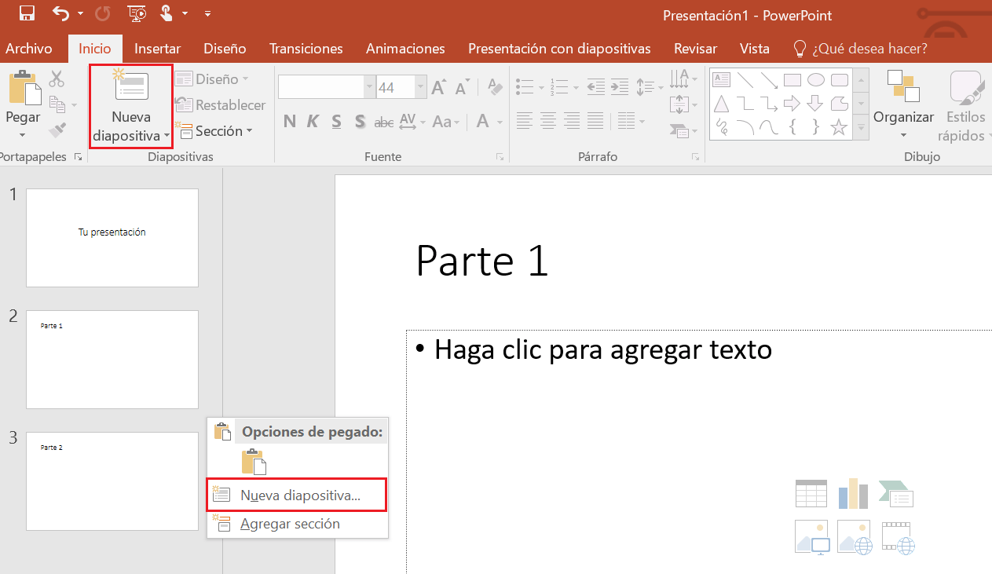
Task: Click Restablecer in Diapositivas group
Action: click(x=221, y=104)
